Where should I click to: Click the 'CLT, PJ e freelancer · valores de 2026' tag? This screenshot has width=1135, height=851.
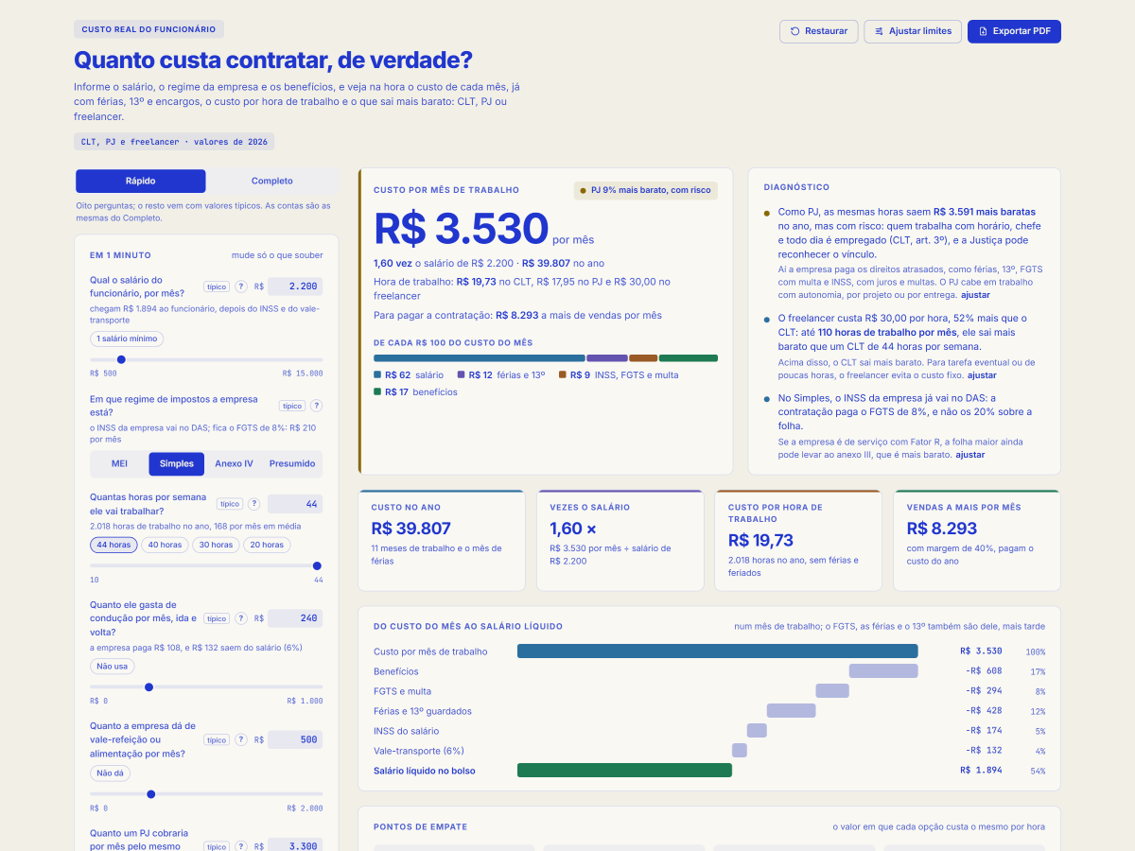coord(174,142)
